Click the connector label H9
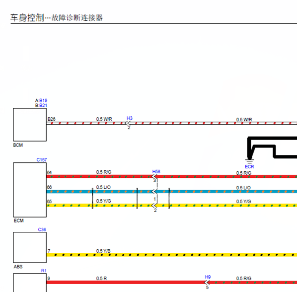The height and width of the screenshot is (292, 297). [208, 277]
